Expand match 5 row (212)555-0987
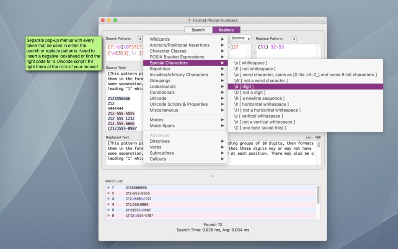The image size is (398, 249). (109, 210)
